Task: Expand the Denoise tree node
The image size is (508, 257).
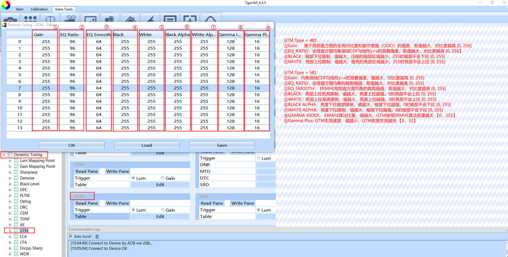Action: pos(10,178)
